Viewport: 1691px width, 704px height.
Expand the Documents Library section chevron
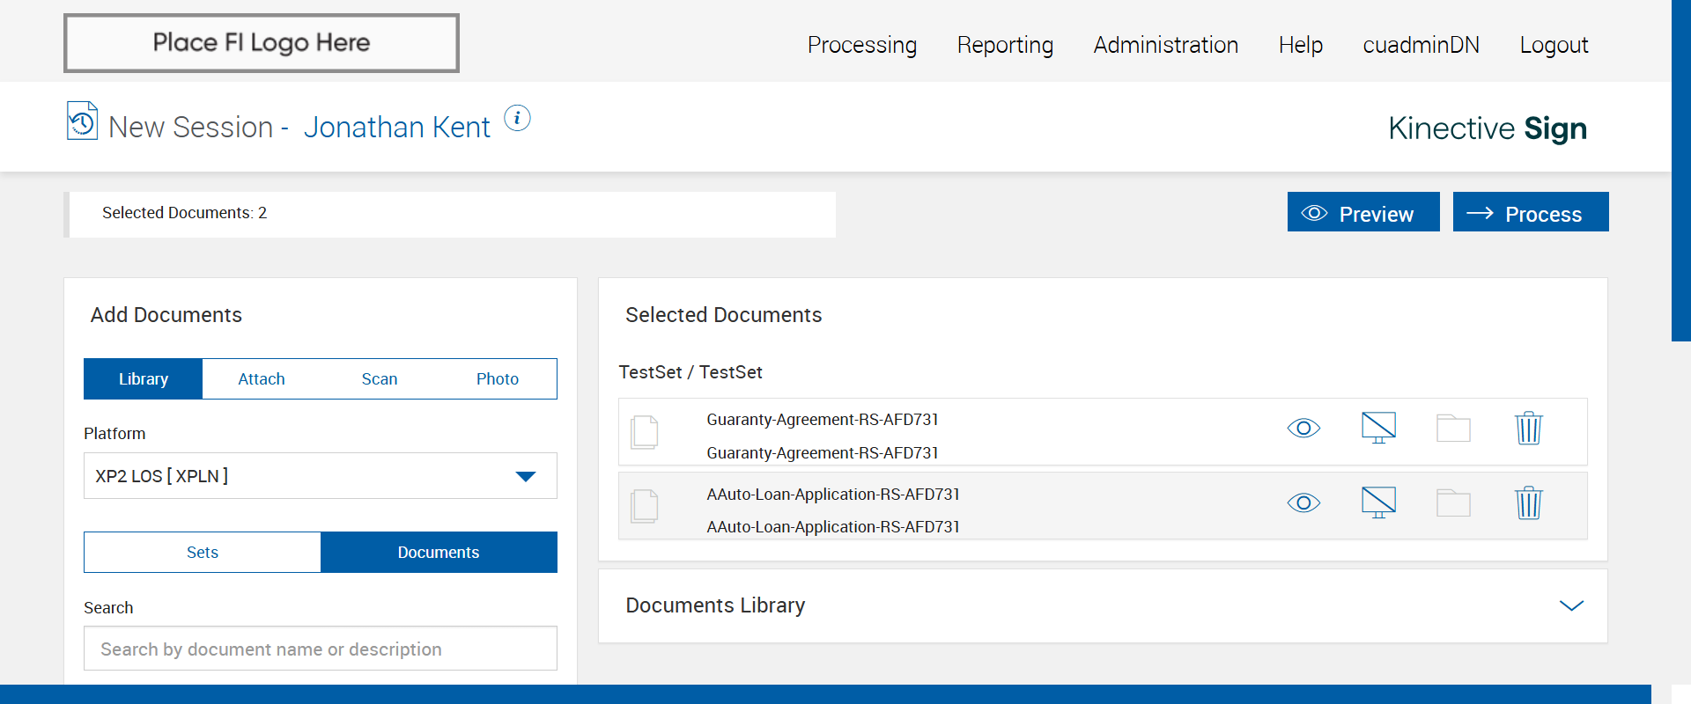tap(1571, 605)
